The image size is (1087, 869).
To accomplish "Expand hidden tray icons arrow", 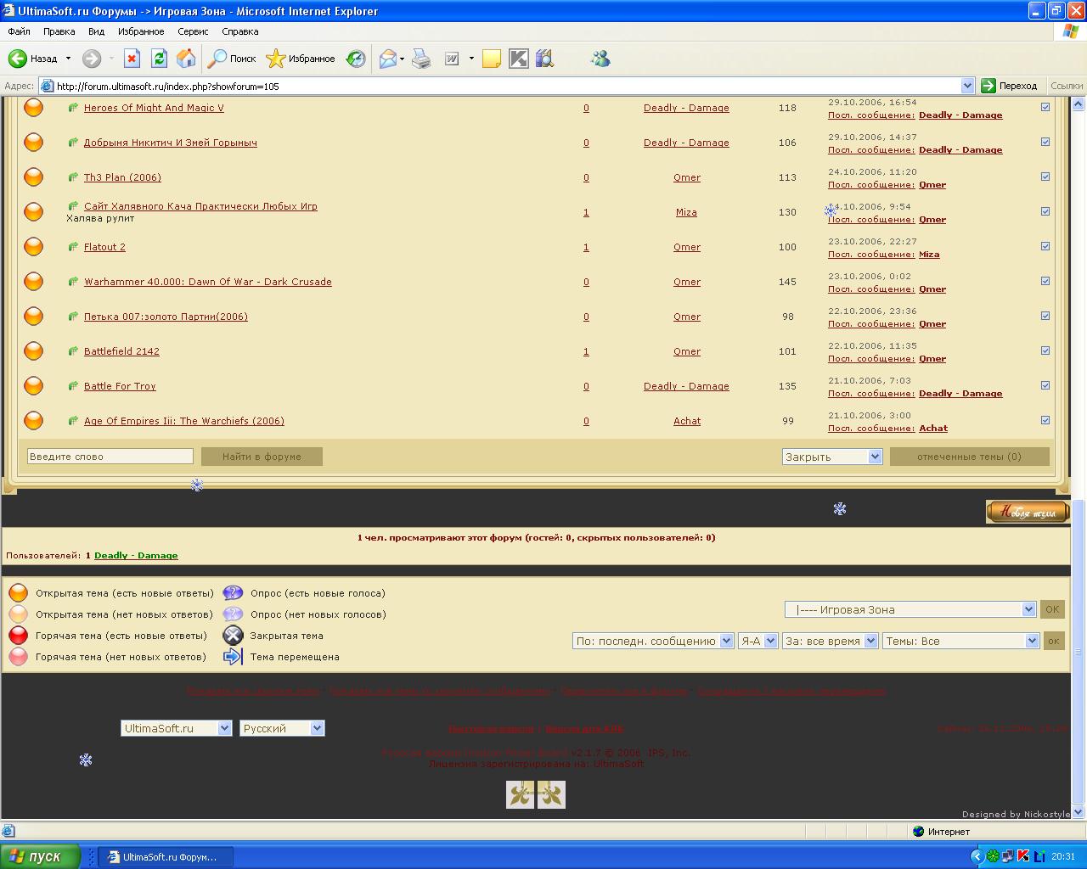I will [x=977, y=856].
